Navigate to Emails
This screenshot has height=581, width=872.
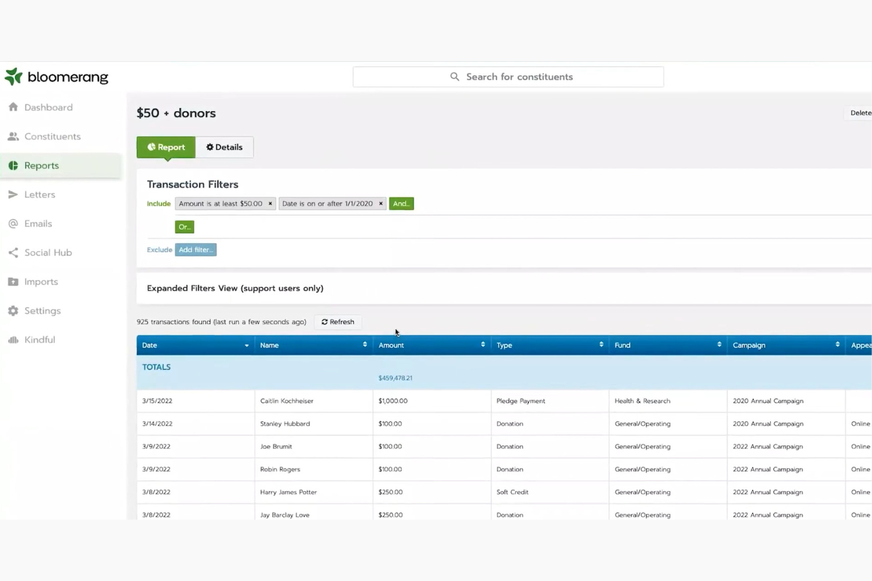pos(38,224)
